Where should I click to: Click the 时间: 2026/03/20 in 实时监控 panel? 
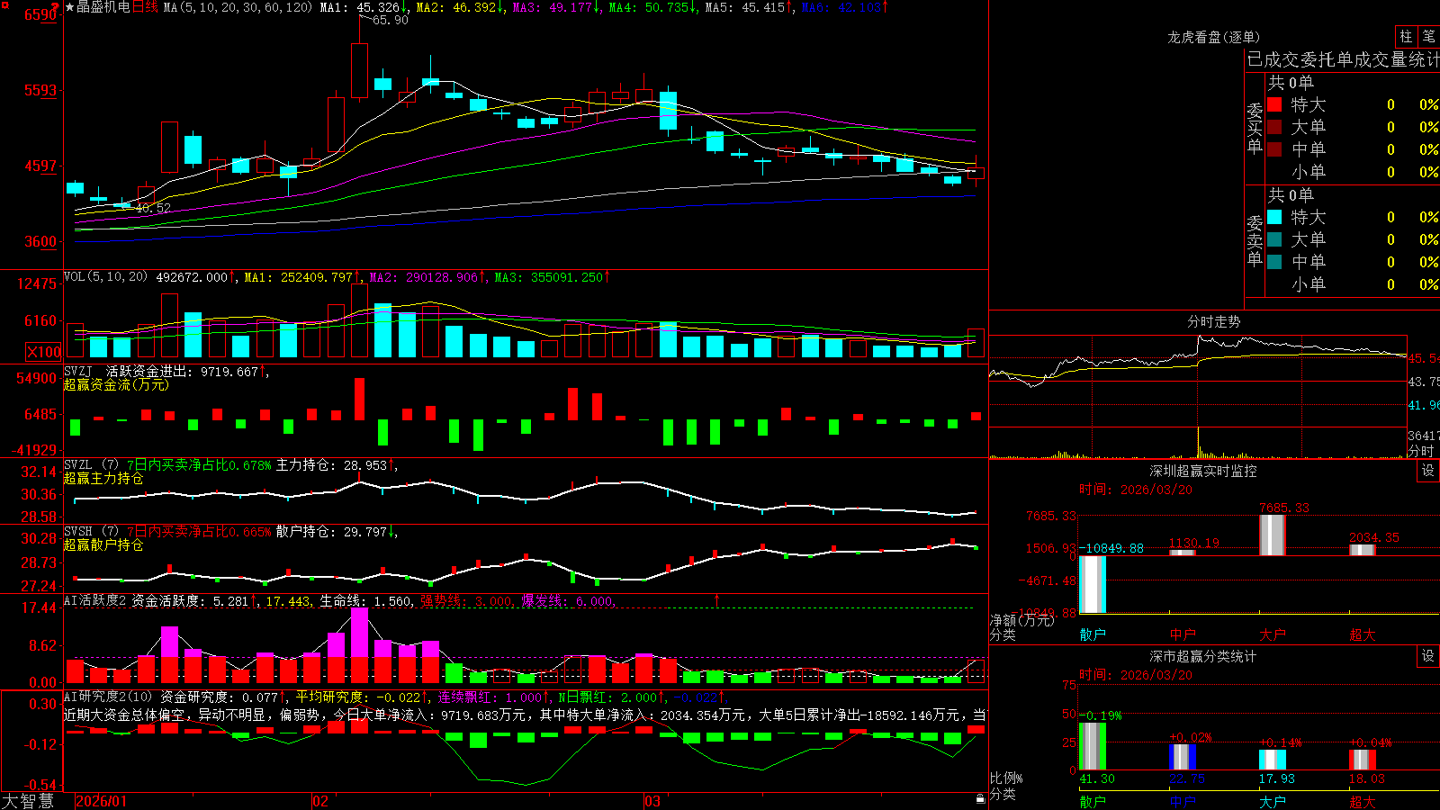1135,490
